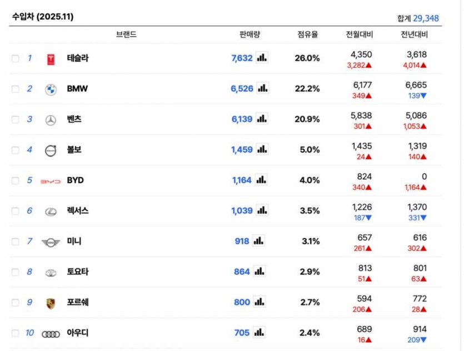Open the 볼보 brand name link
This screenshot has height=351, width=464.
tap(74, 150)
